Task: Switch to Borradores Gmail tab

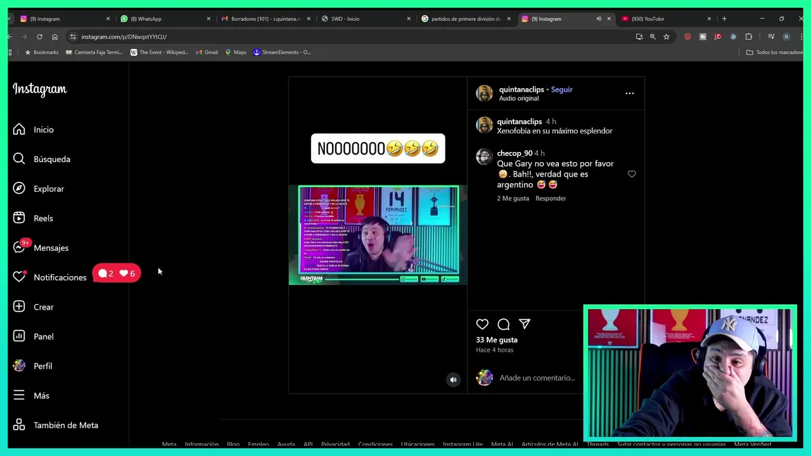Action: click(x=265, y=19)
